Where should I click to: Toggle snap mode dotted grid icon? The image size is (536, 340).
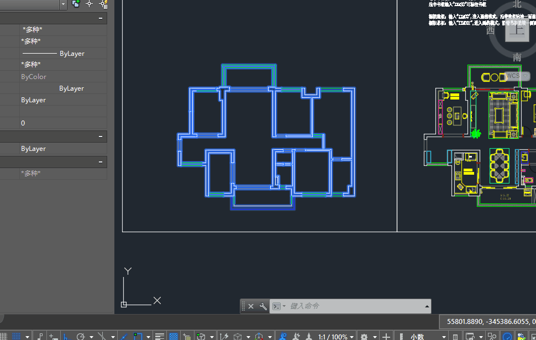16,337
